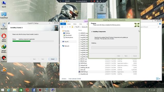Take a screenshot with the recorder camera icon
164x92 pixels.
(x=97, y=1)
